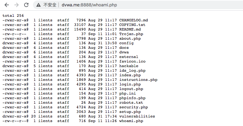Screen dimensions: 243x126
Task: Click the ids_log.php filename
Action: pyautogui.click(x=132, y=71)
